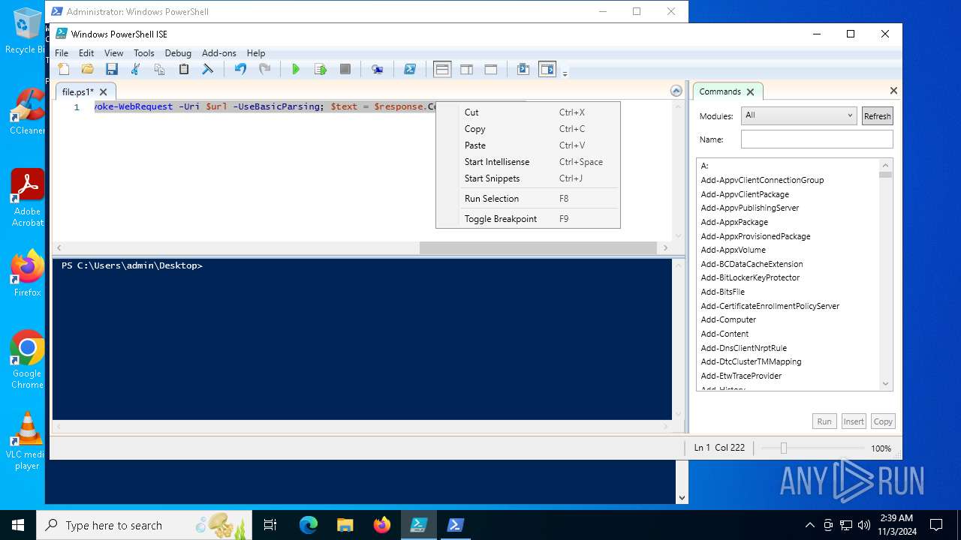Choose Copy from the context menu
Screen dimensions: 961x540
pyautogui.click(x=528, y=129)
